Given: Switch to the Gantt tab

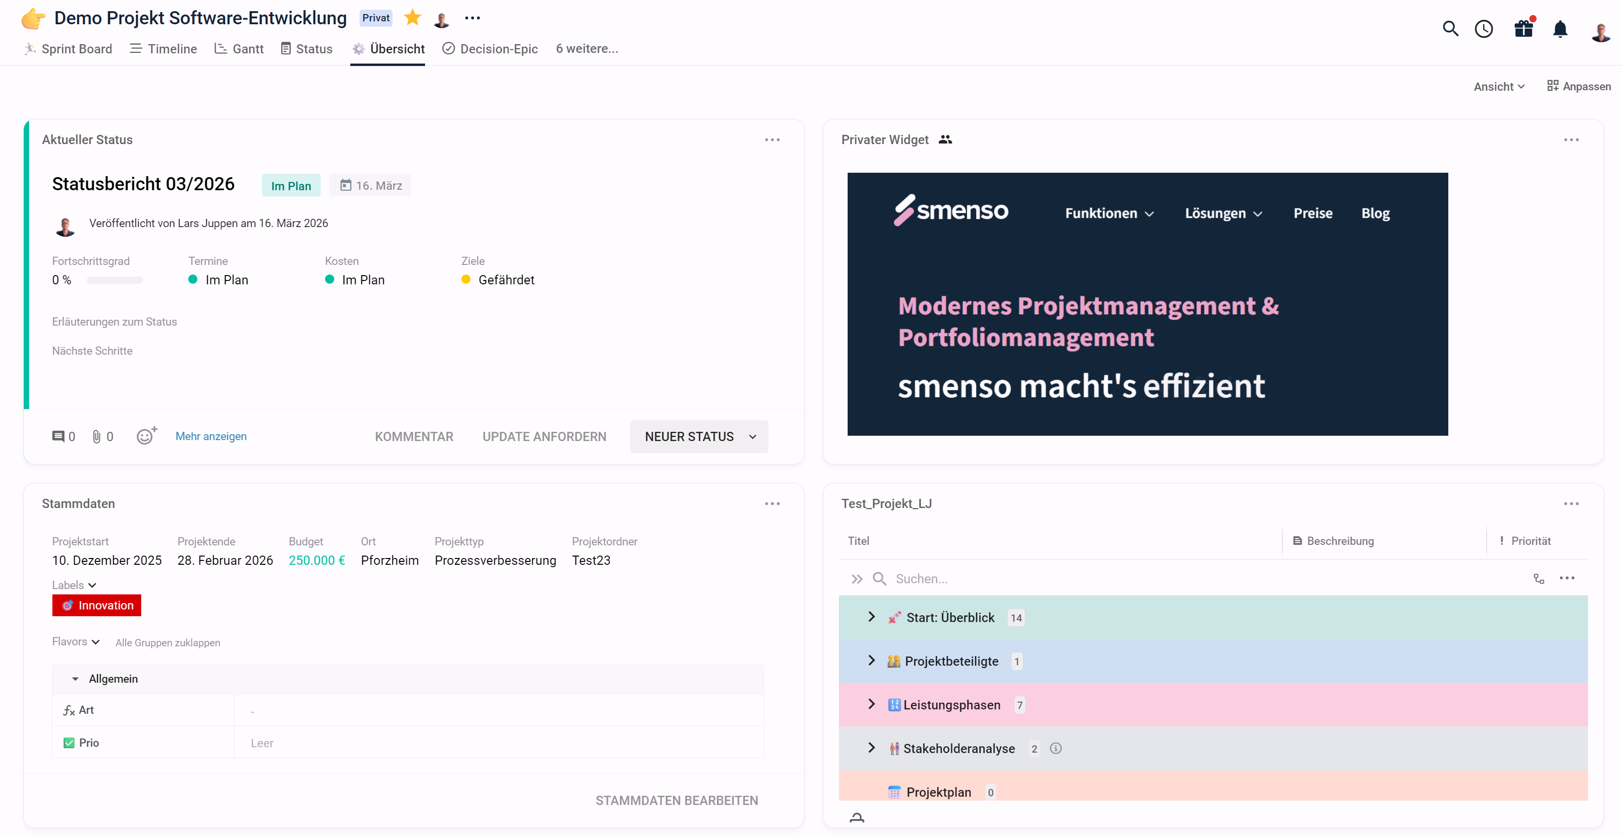Looking at the screenshot, I should (239, 49).
